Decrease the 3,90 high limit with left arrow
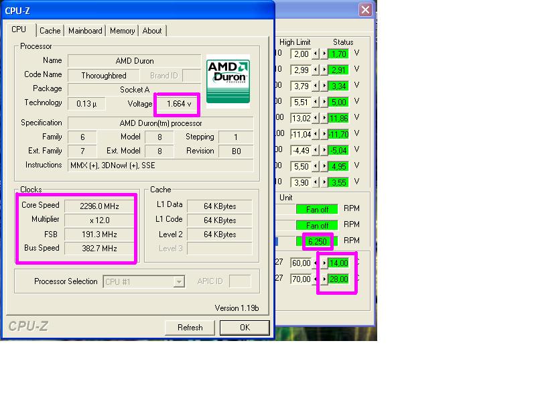Viewport: 536px width, 402px height. pos(316,182)
